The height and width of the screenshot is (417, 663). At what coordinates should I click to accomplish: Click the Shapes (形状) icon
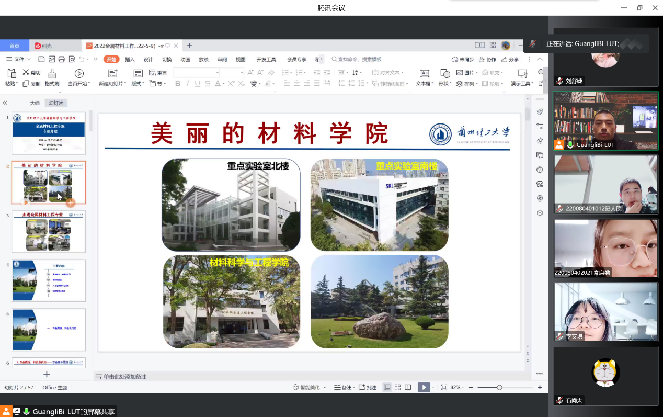point(445,73)
